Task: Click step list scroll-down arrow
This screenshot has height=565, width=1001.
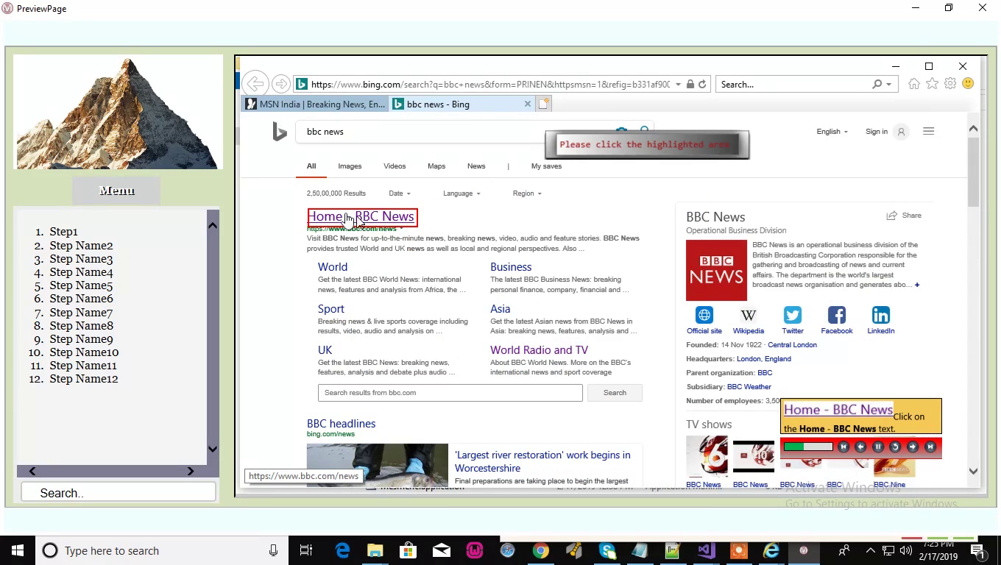Action: click(213, 449)
